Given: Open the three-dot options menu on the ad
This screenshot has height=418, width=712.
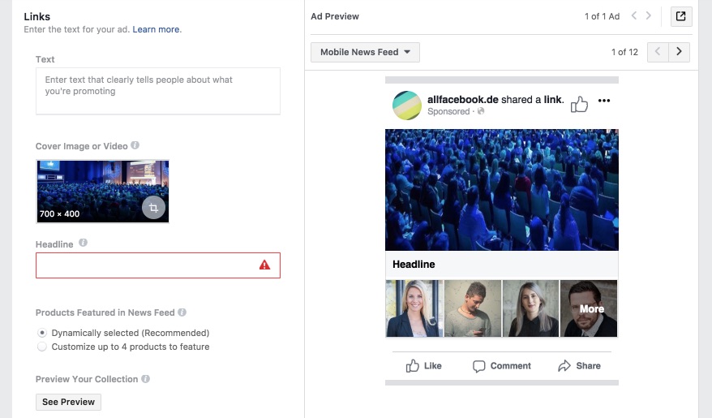Looking at the screenshot, I should tap(604, 101).
